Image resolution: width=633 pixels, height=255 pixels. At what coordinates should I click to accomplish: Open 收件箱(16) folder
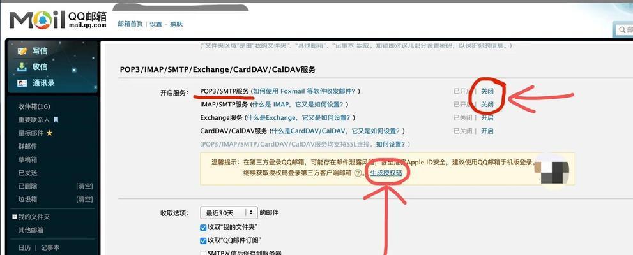[x=34, y=106]
